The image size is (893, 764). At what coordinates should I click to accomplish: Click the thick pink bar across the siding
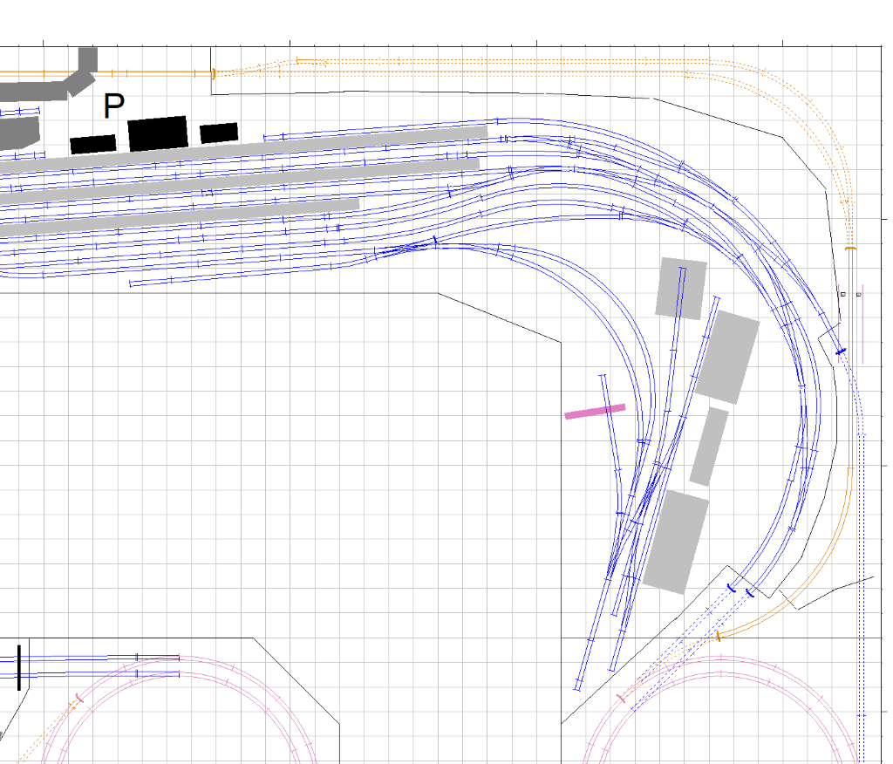click(x=595, y=411)
